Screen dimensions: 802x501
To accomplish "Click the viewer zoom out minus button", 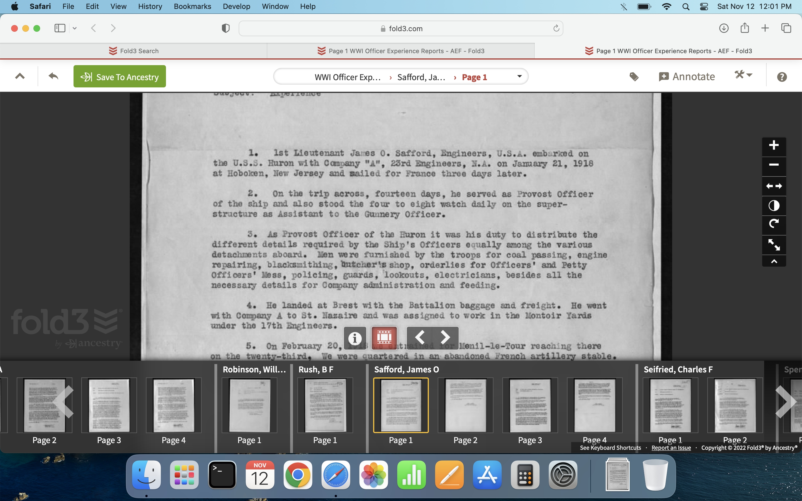I will tap(774, 165).
